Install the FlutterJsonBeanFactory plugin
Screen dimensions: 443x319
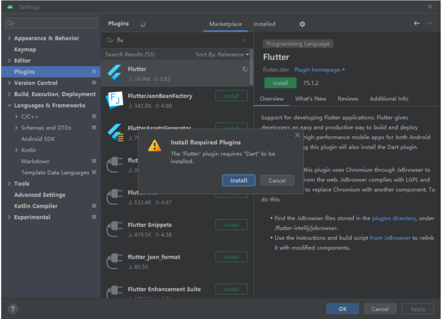point(231,96)
